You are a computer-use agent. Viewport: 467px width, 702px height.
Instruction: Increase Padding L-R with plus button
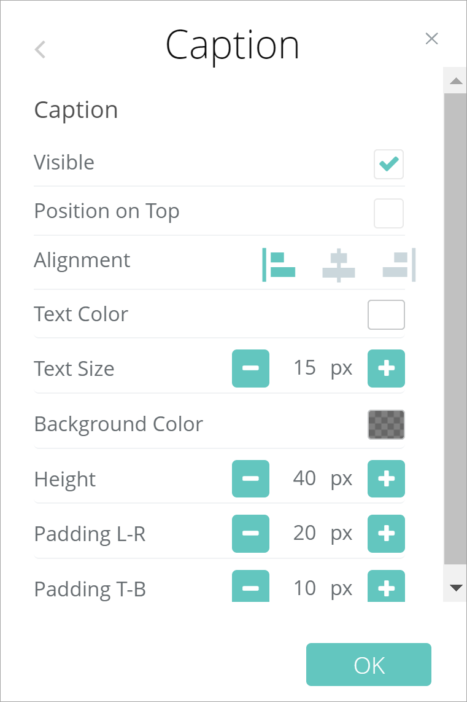386,534
